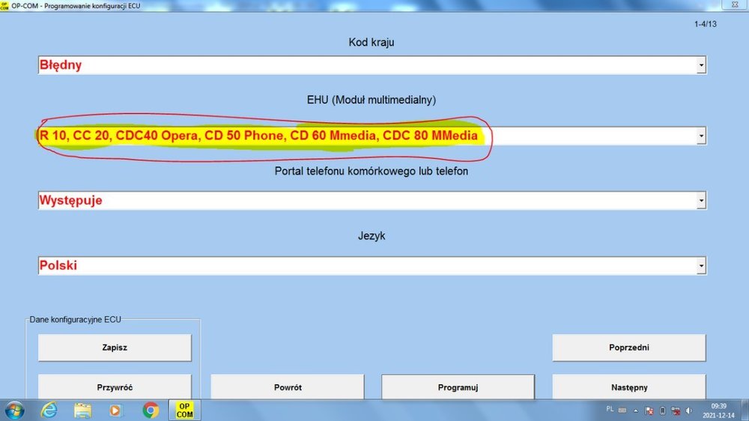Expand the Jezyk language dropdown
Image resolution: width=749 pixels, height=421 pixels.
(701, 266)
